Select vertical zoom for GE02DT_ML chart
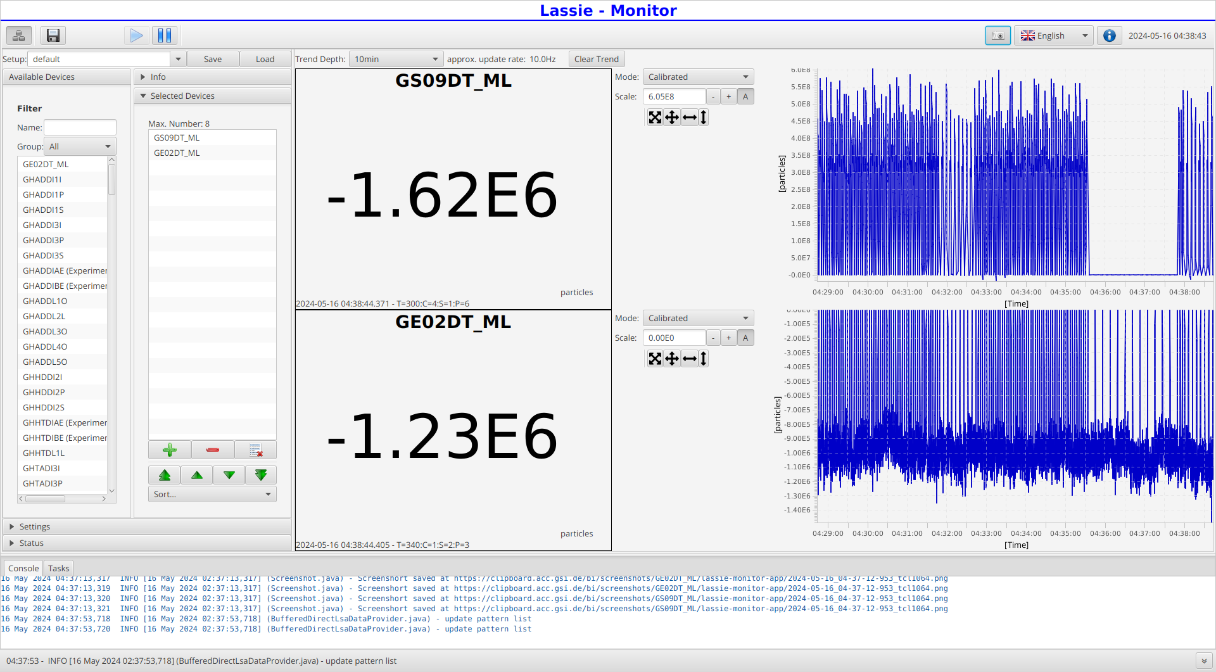Image resolution: width=1216 pixels, height=672 pixels. coord(704,358)
